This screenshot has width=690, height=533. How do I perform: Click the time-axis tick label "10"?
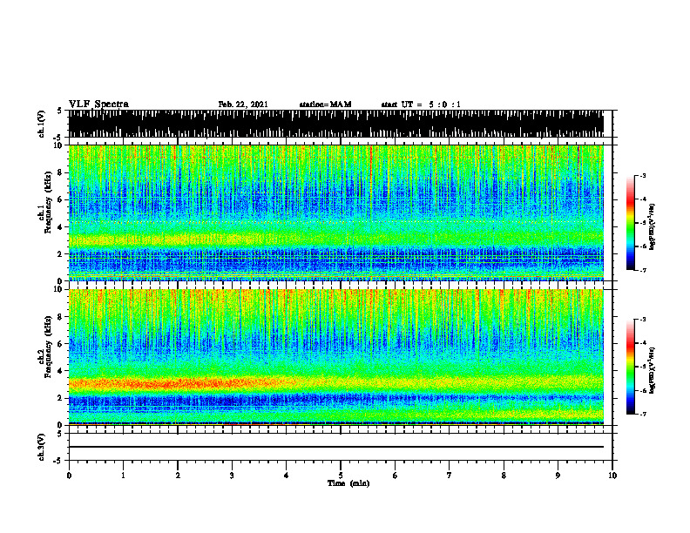click(x=612, y=476)
